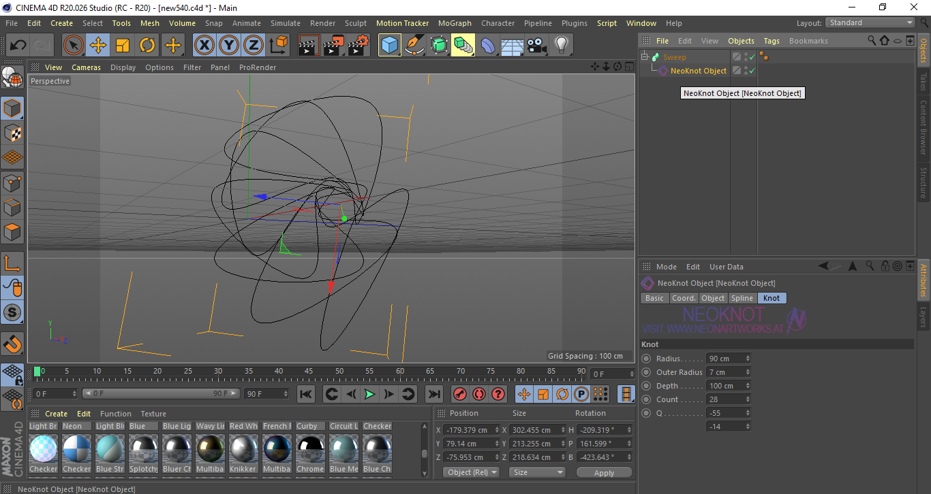
Task: Open the Spline Pen tool
Action: tap(414, 46)
